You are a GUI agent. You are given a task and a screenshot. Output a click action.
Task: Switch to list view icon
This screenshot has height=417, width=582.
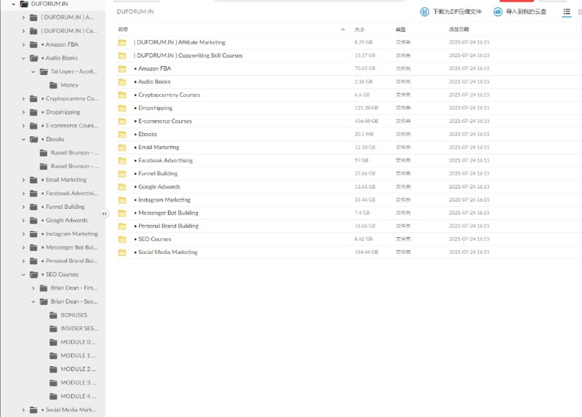[x=567, y=12]
